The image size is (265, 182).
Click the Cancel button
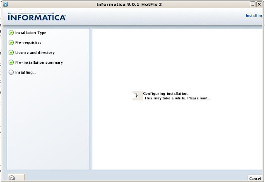click(x=255, y=178)
